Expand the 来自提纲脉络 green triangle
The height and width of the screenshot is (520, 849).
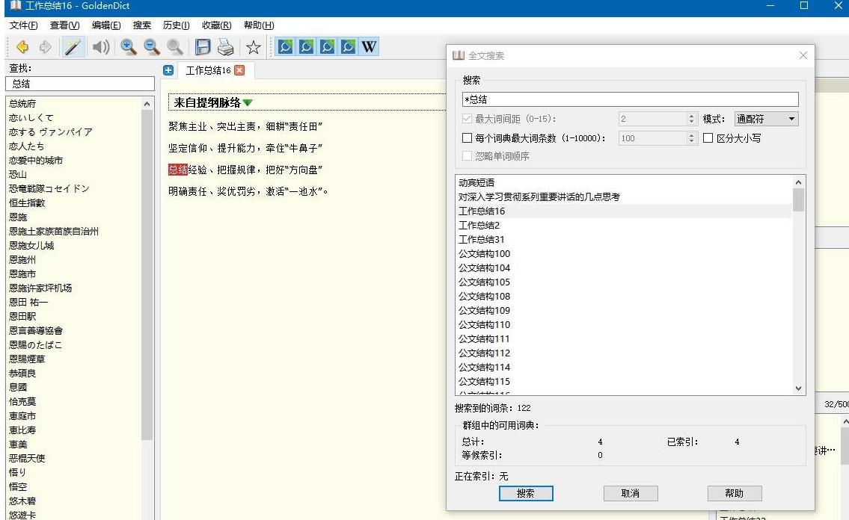click(248, 102)
